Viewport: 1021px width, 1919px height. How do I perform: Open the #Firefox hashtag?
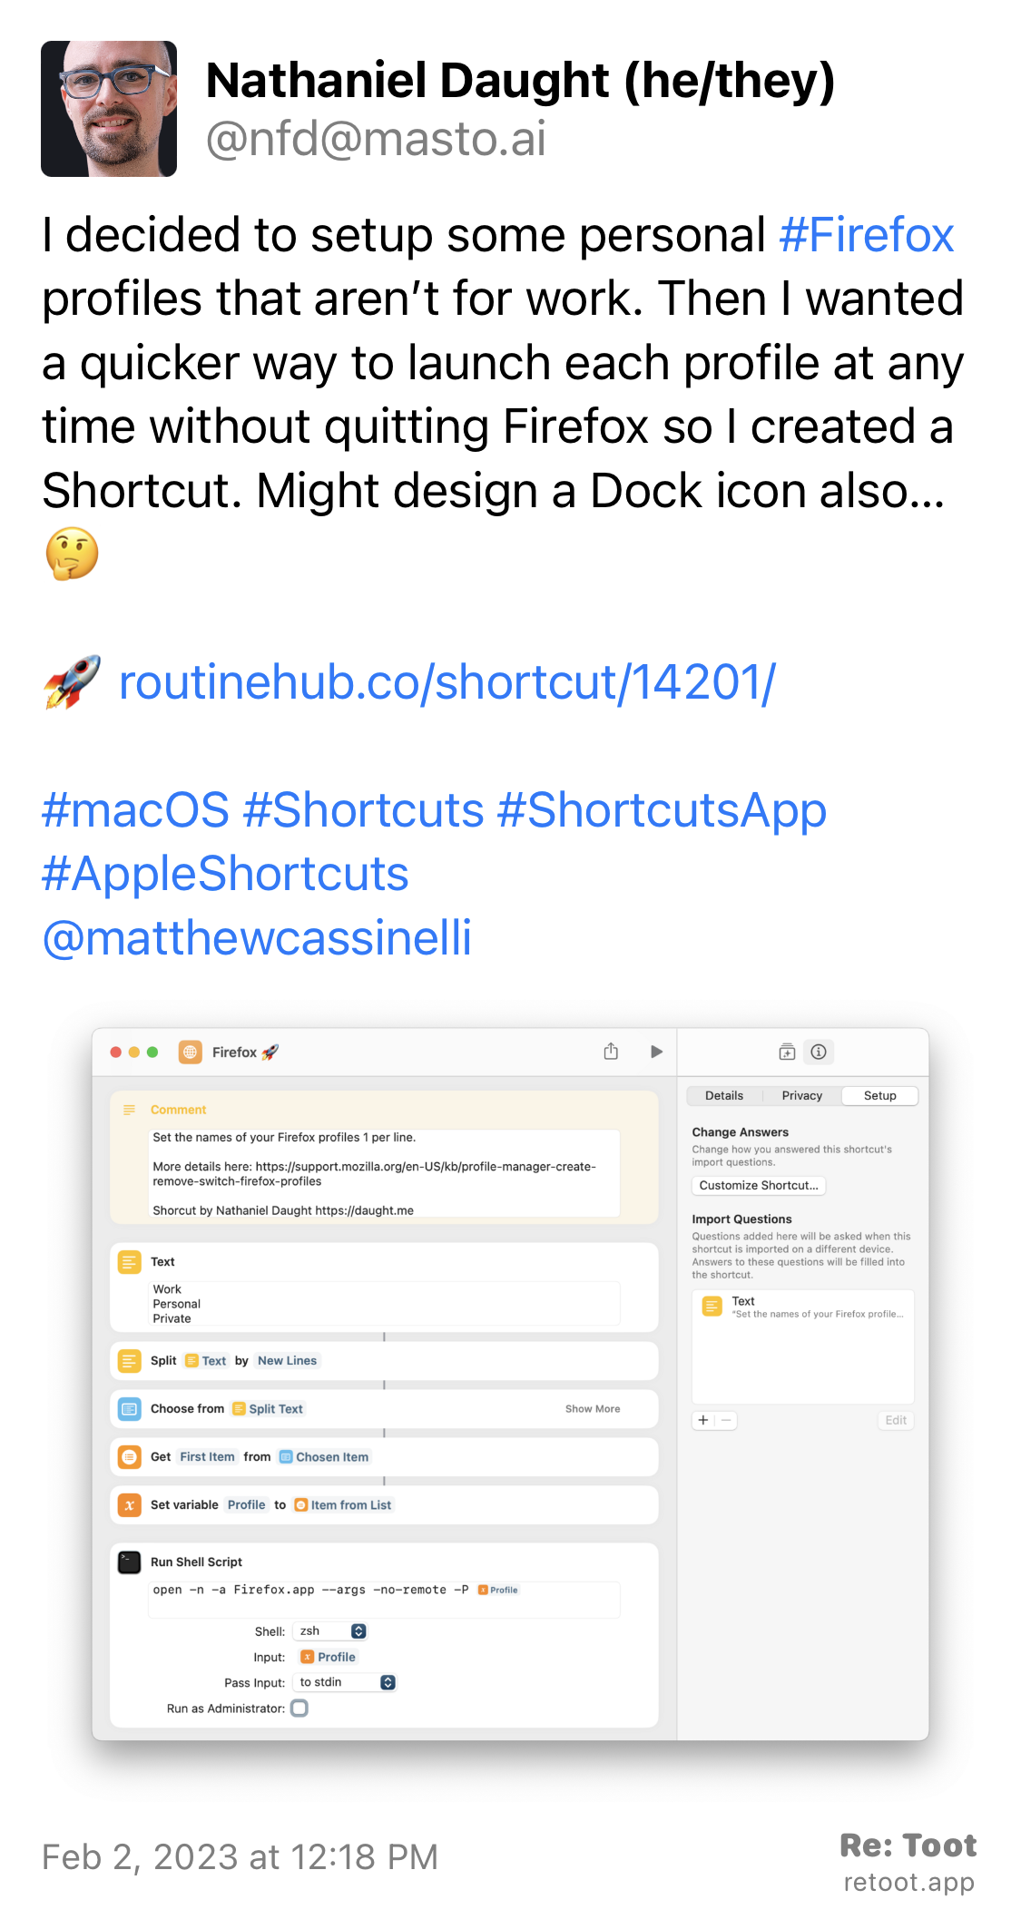867,235
